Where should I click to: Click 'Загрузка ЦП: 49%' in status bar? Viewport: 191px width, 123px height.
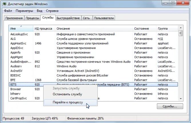[45, 118]
